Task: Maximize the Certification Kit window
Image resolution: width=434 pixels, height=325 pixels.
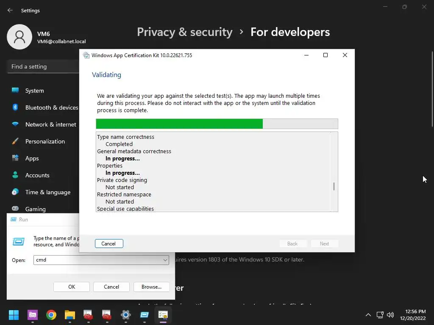Action: (325, 55)
